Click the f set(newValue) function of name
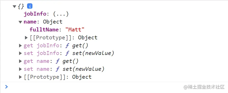The image size is (228, 93). 80,69
